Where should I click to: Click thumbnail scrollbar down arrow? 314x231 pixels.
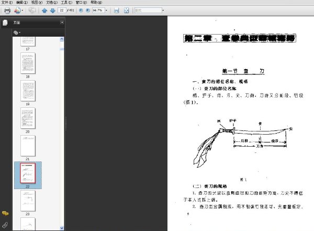coord(62,228)
